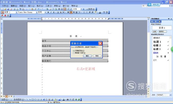Select the Rectangle tool in drawing toolbar

[33, 99]
